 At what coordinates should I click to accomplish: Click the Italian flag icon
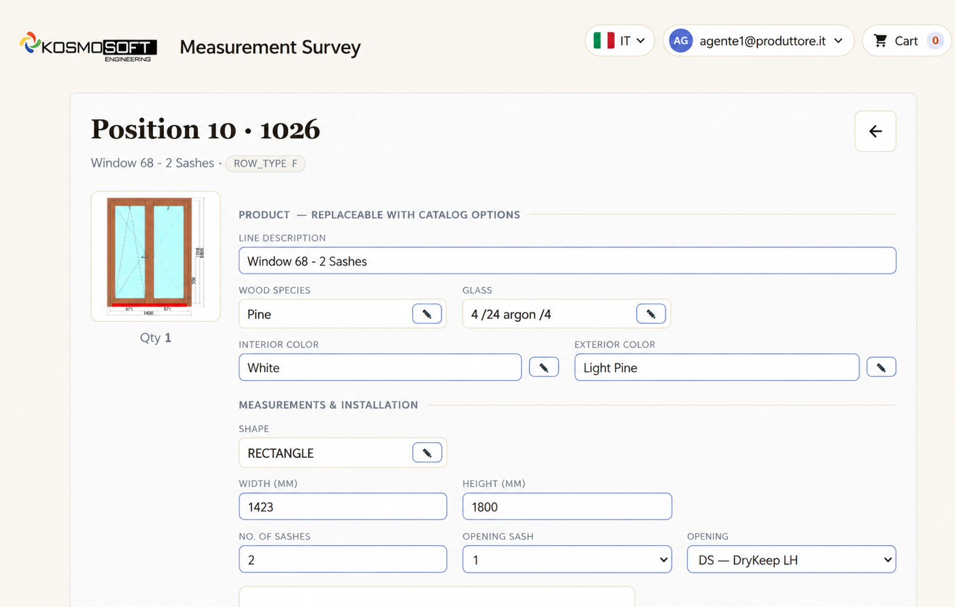(603, 41)
